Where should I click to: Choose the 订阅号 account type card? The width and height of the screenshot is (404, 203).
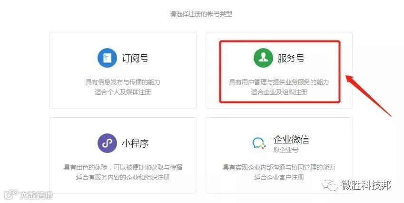[123, 70]
